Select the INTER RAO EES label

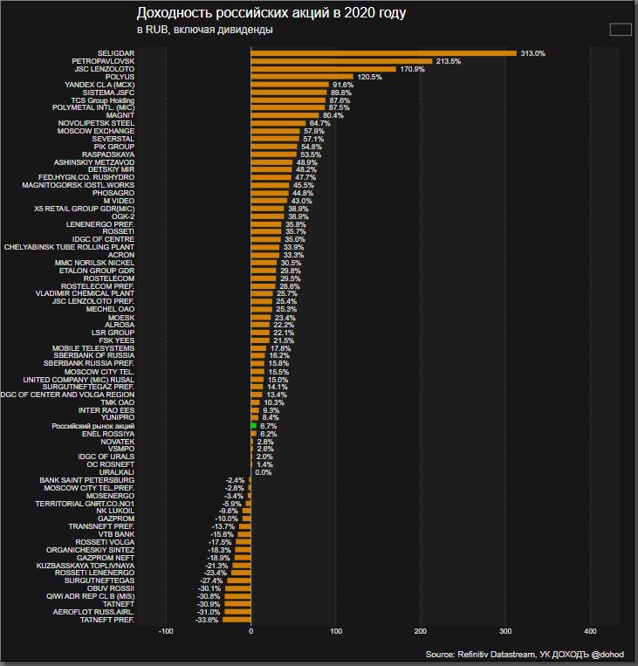tap(106, 410)
